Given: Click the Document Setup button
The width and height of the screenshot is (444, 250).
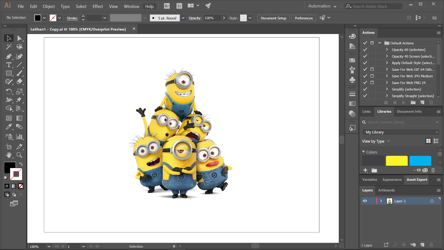Looking at the screenshot, I should [x=273, y=18].
